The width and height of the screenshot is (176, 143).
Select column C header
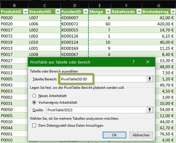44,5
